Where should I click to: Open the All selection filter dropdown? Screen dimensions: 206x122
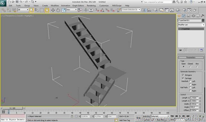pyautogui.click(x=23, y=10)
